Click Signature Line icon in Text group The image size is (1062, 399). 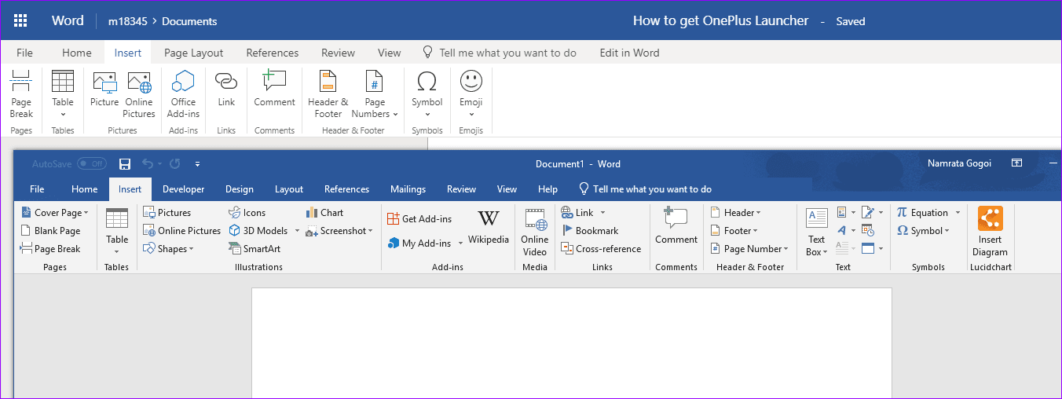coord(867,213)
